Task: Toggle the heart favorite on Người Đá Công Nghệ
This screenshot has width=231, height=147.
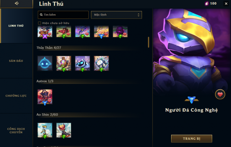Action: [x=220, y=94]
